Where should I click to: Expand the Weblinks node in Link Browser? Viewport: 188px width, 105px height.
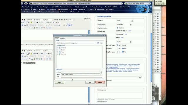(58, 54)
